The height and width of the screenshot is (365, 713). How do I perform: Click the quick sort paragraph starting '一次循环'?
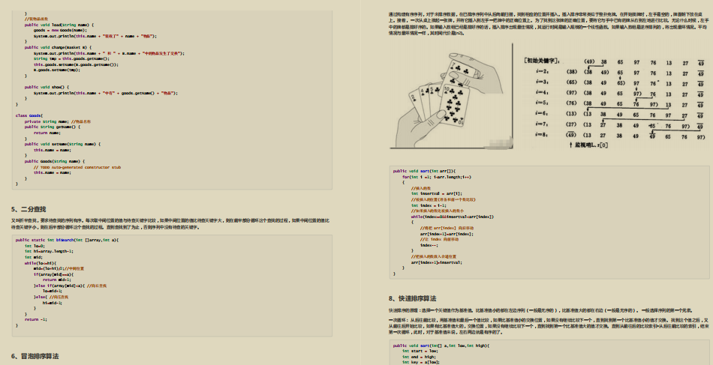[549, 326]
